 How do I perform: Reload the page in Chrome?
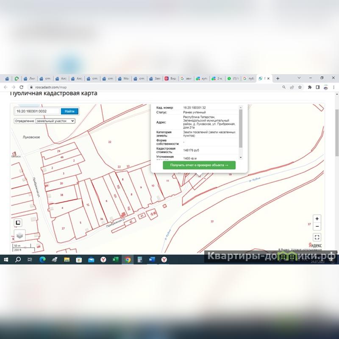(21, 87)
